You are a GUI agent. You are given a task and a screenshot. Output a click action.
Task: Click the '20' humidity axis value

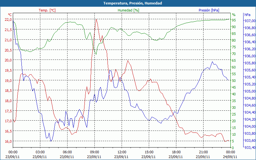click(234, 121)
